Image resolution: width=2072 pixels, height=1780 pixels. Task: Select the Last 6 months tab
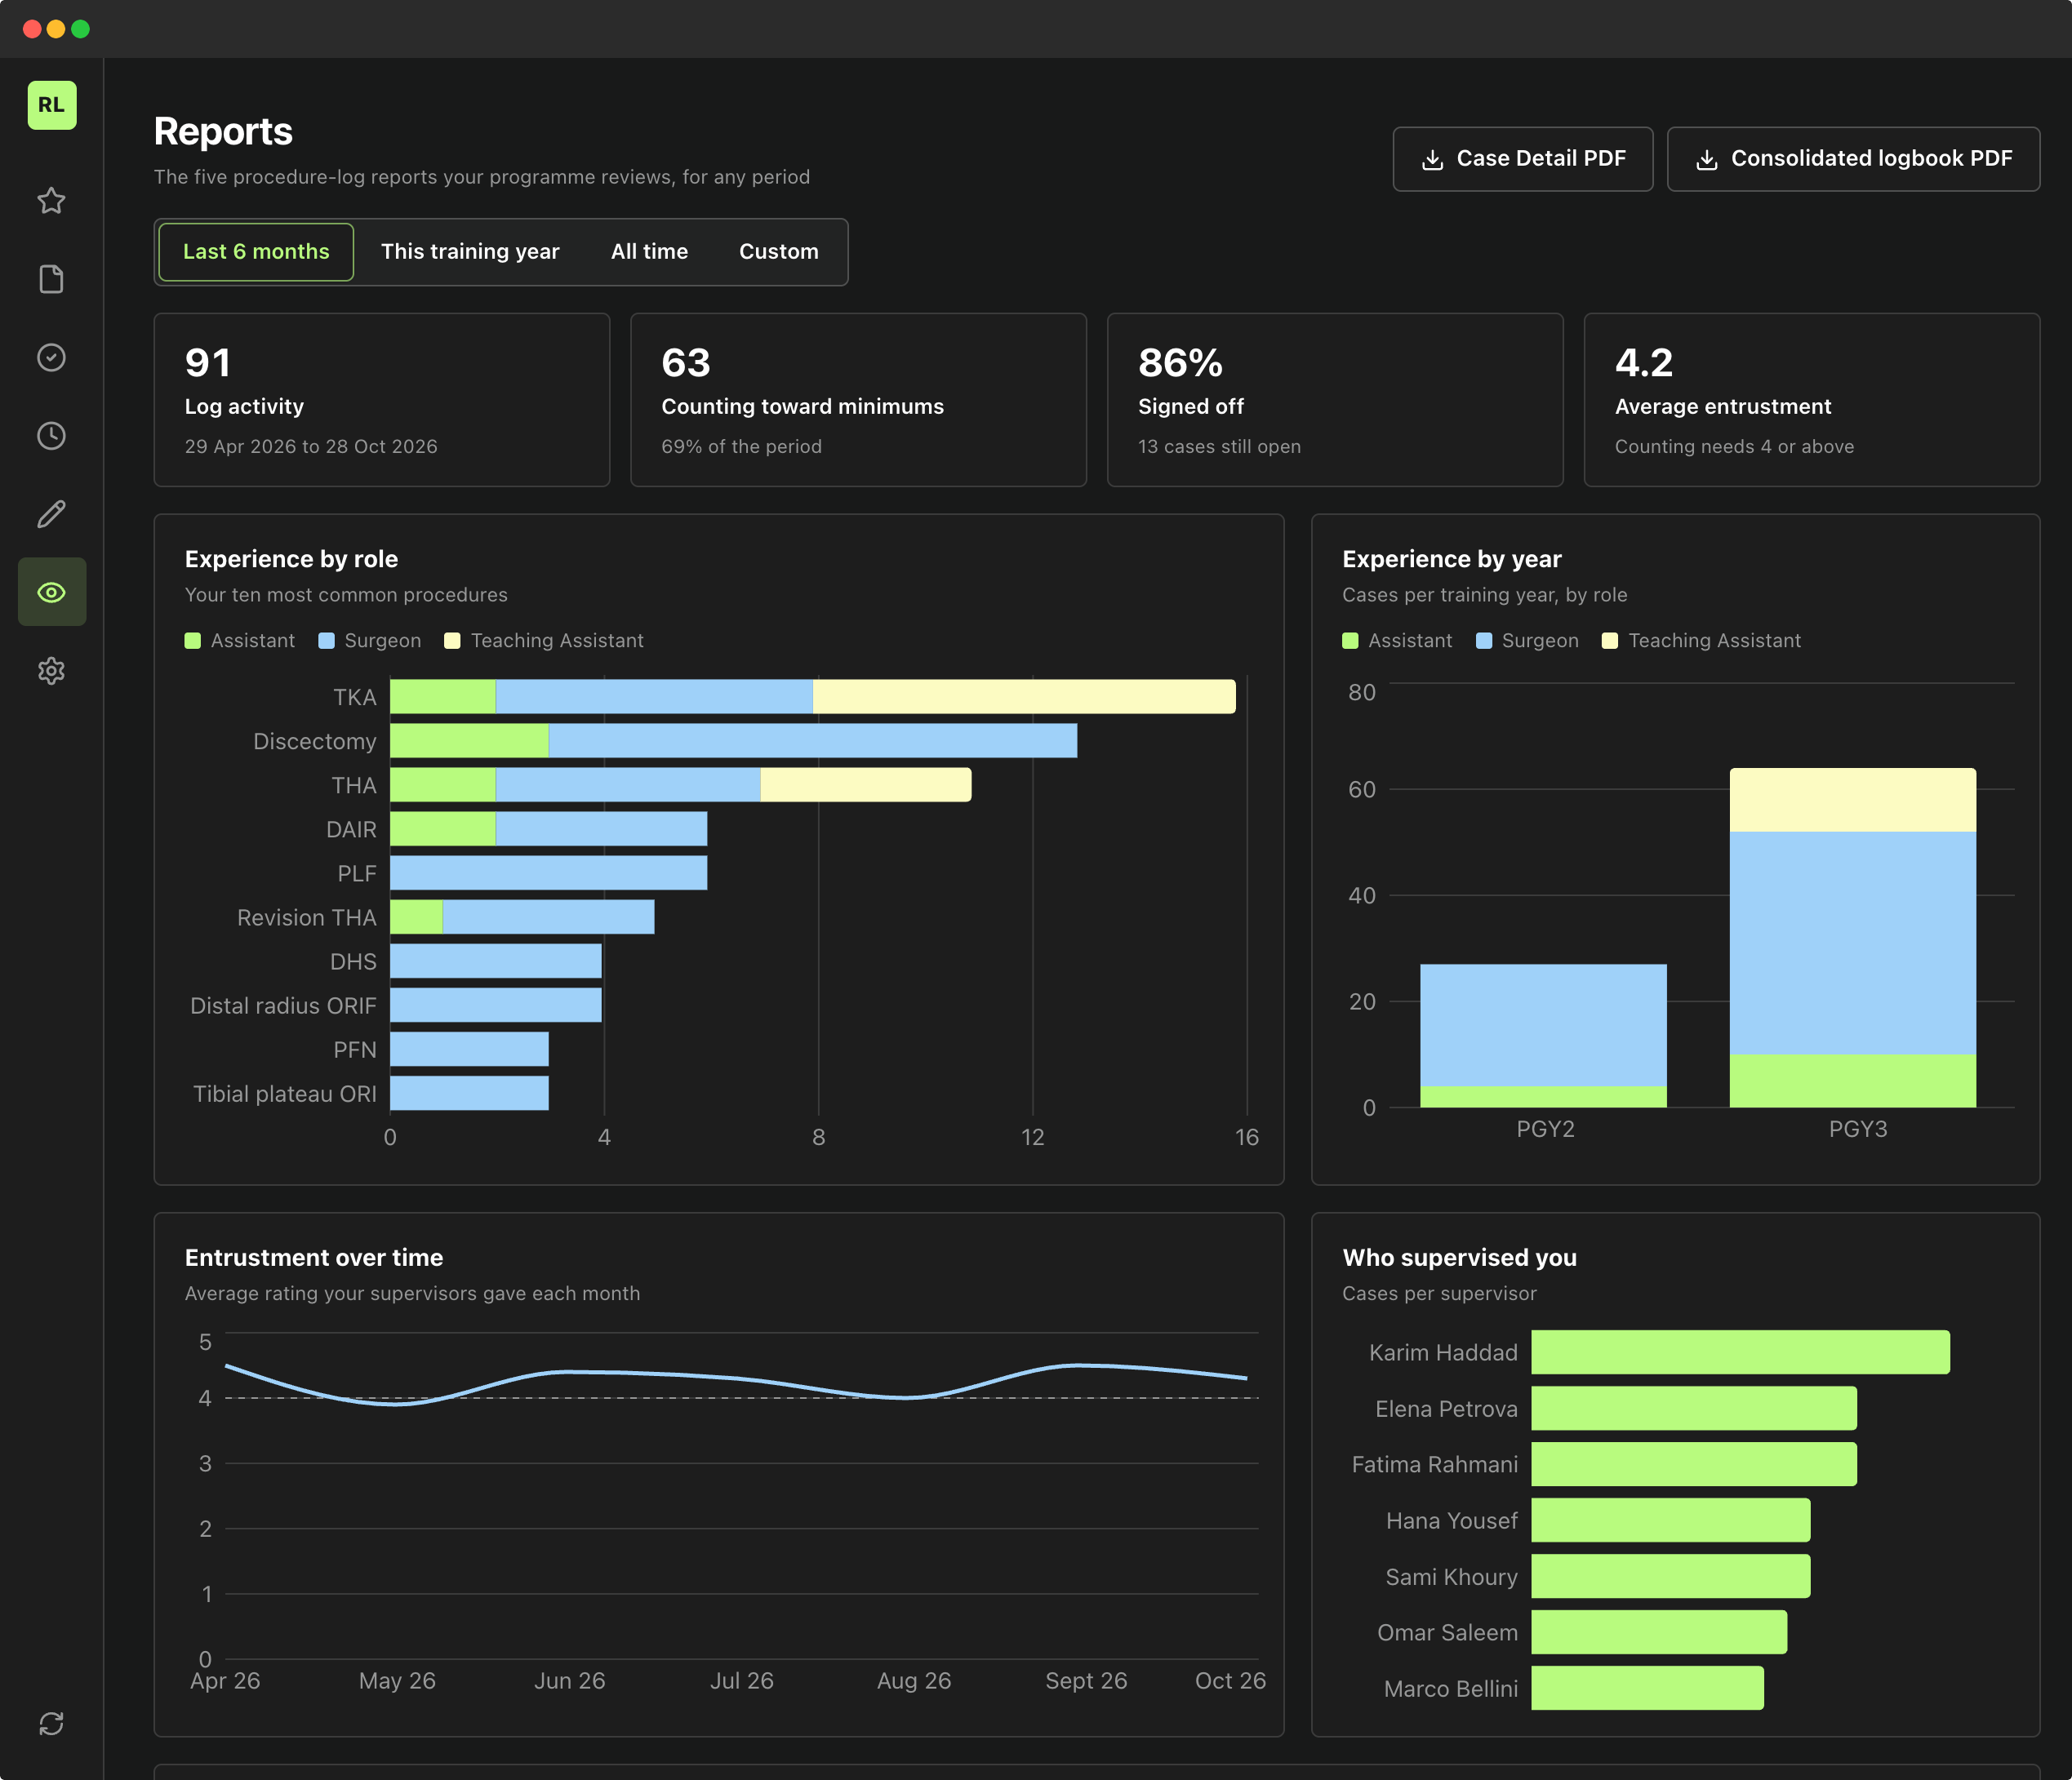point(256,252)
